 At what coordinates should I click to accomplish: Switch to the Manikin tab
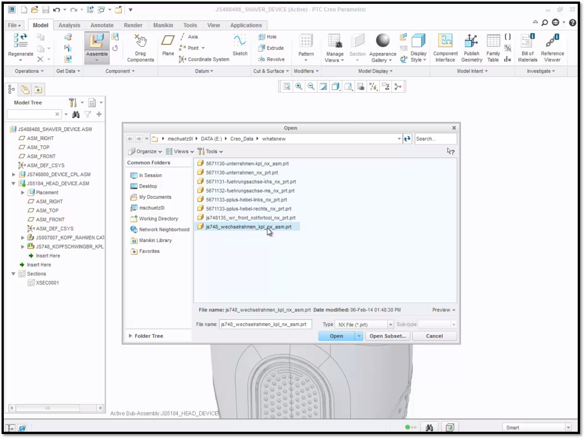[163, 25]
